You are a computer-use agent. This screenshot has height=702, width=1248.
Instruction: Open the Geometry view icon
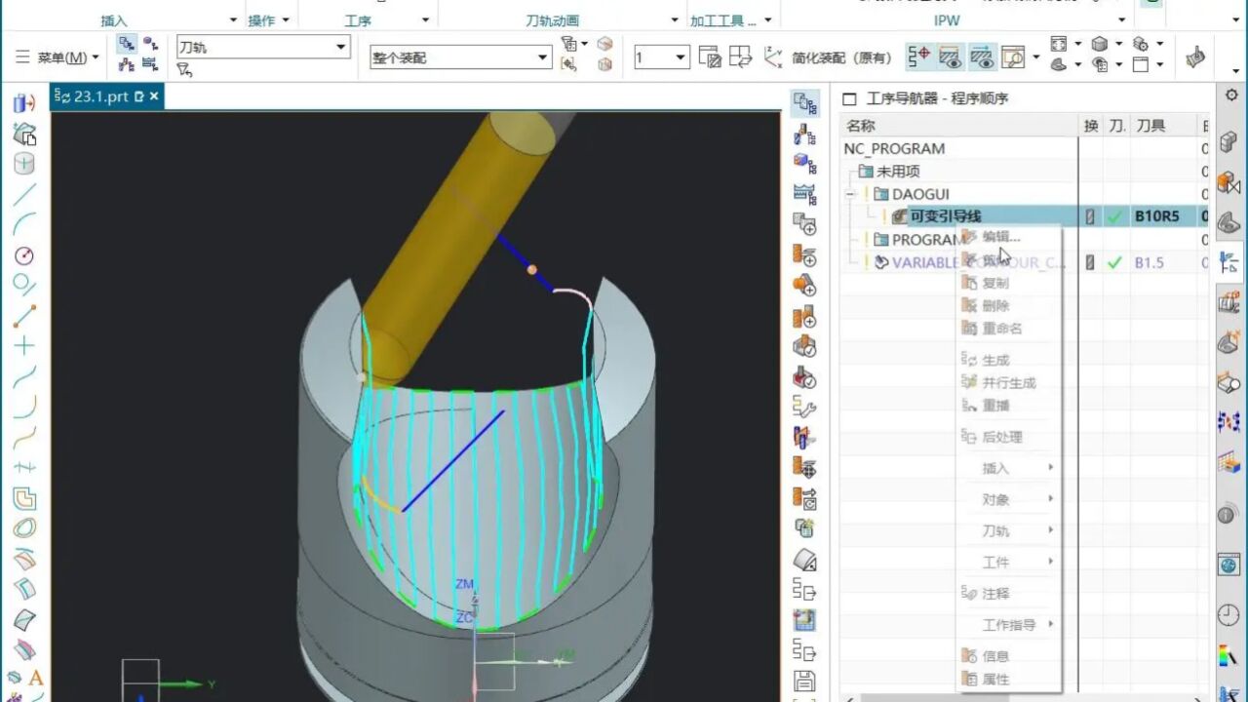(804, 164)
